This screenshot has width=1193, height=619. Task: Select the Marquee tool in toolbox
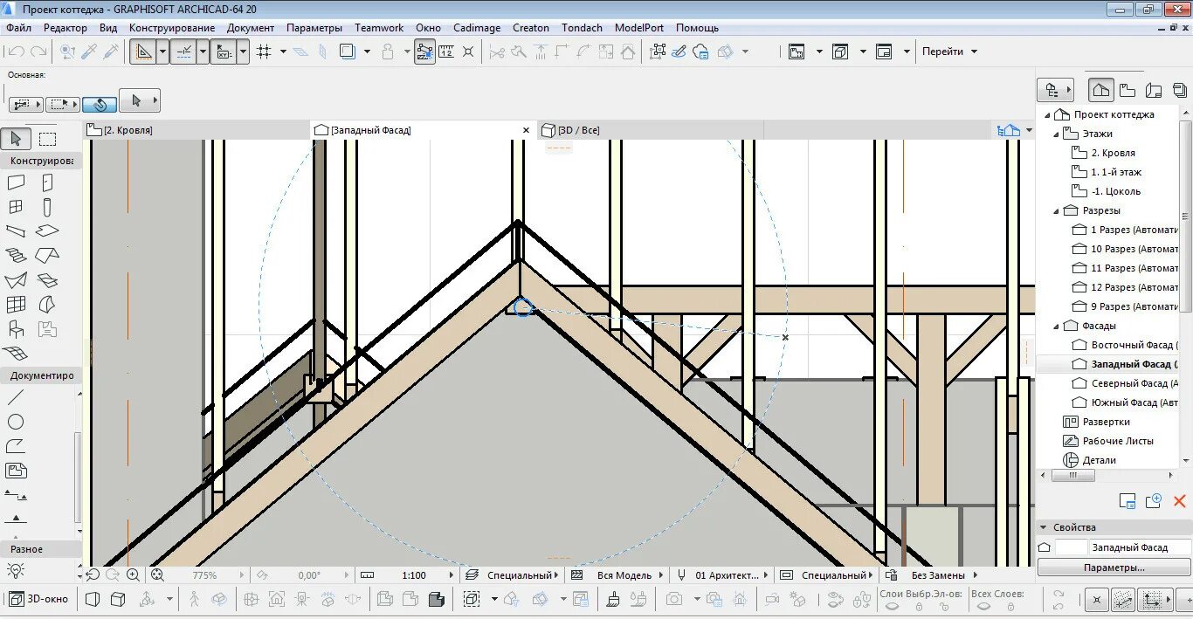click(47, 139)
